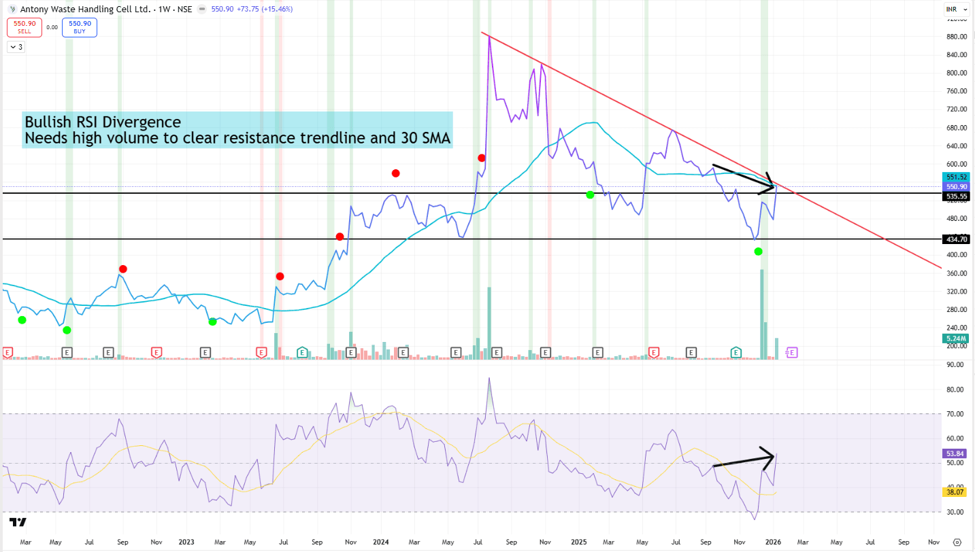Click the purple upcoming earnings marker
This screenshot has height=552, width=975.
coord(792,352)
